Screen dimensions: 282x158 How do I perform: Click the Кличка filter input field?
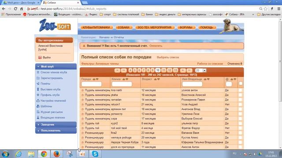pos(122,84)
